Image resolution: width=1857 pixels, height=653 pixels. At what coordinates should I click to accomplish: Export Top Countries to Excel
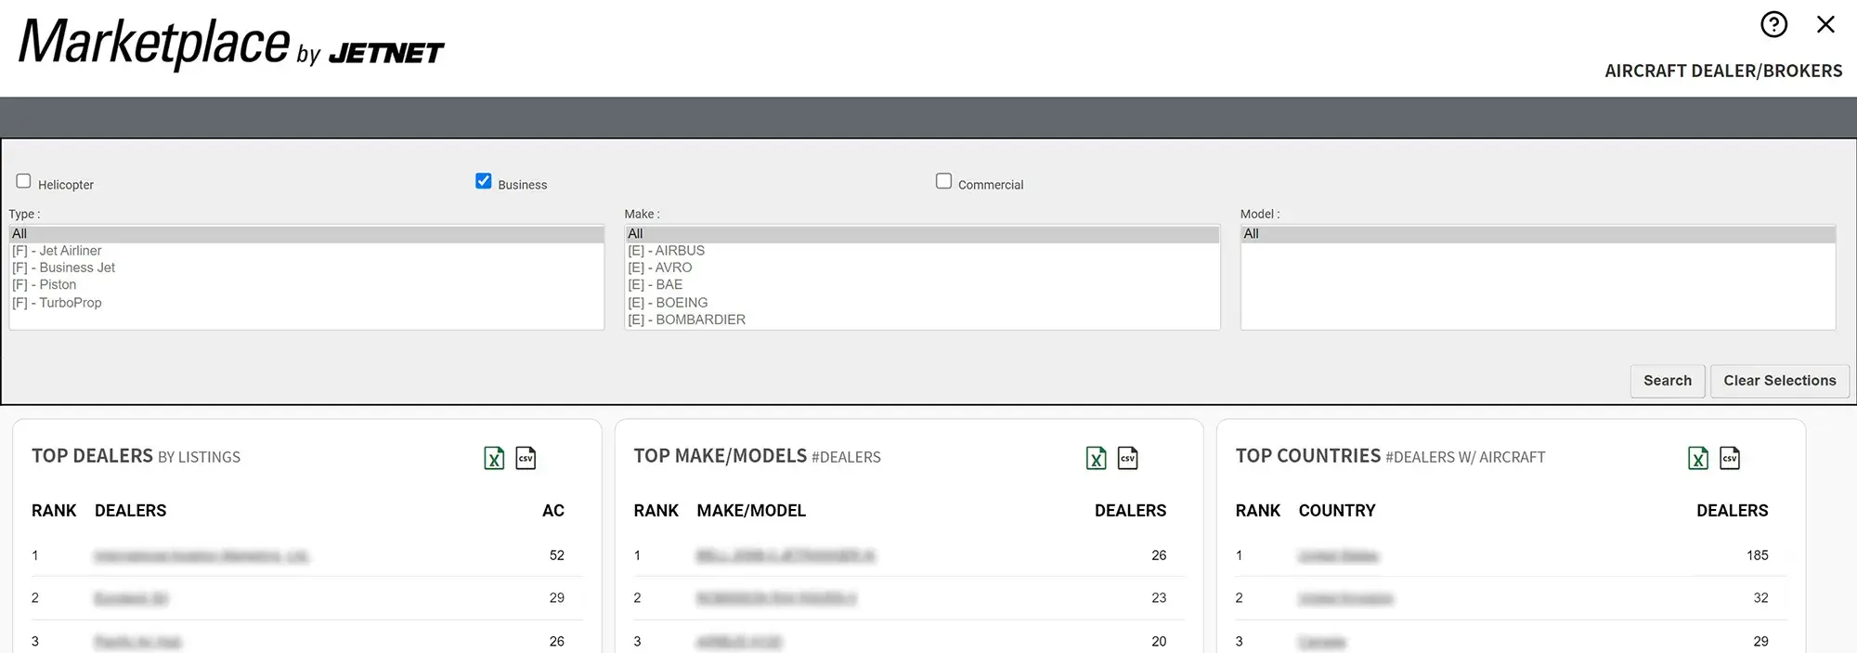click(1697, 458)
